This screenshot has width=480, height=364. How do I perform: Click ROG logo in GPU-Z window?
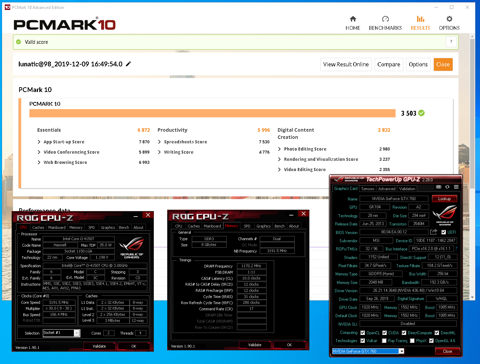point(445,215)
